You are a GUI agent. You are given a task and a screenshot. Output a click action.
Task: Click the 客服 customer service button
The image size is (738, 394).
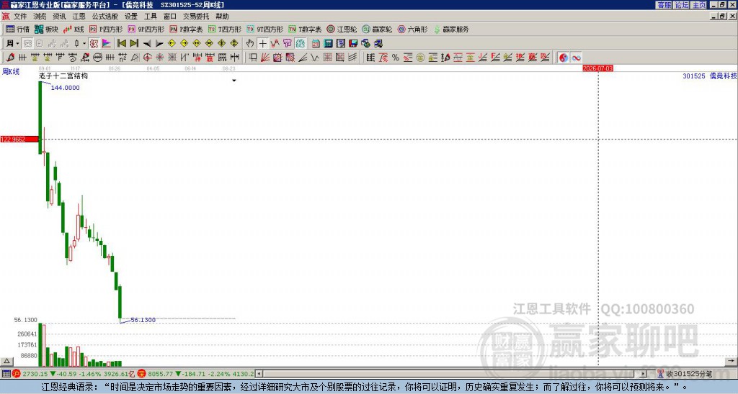tap(664, 5)
